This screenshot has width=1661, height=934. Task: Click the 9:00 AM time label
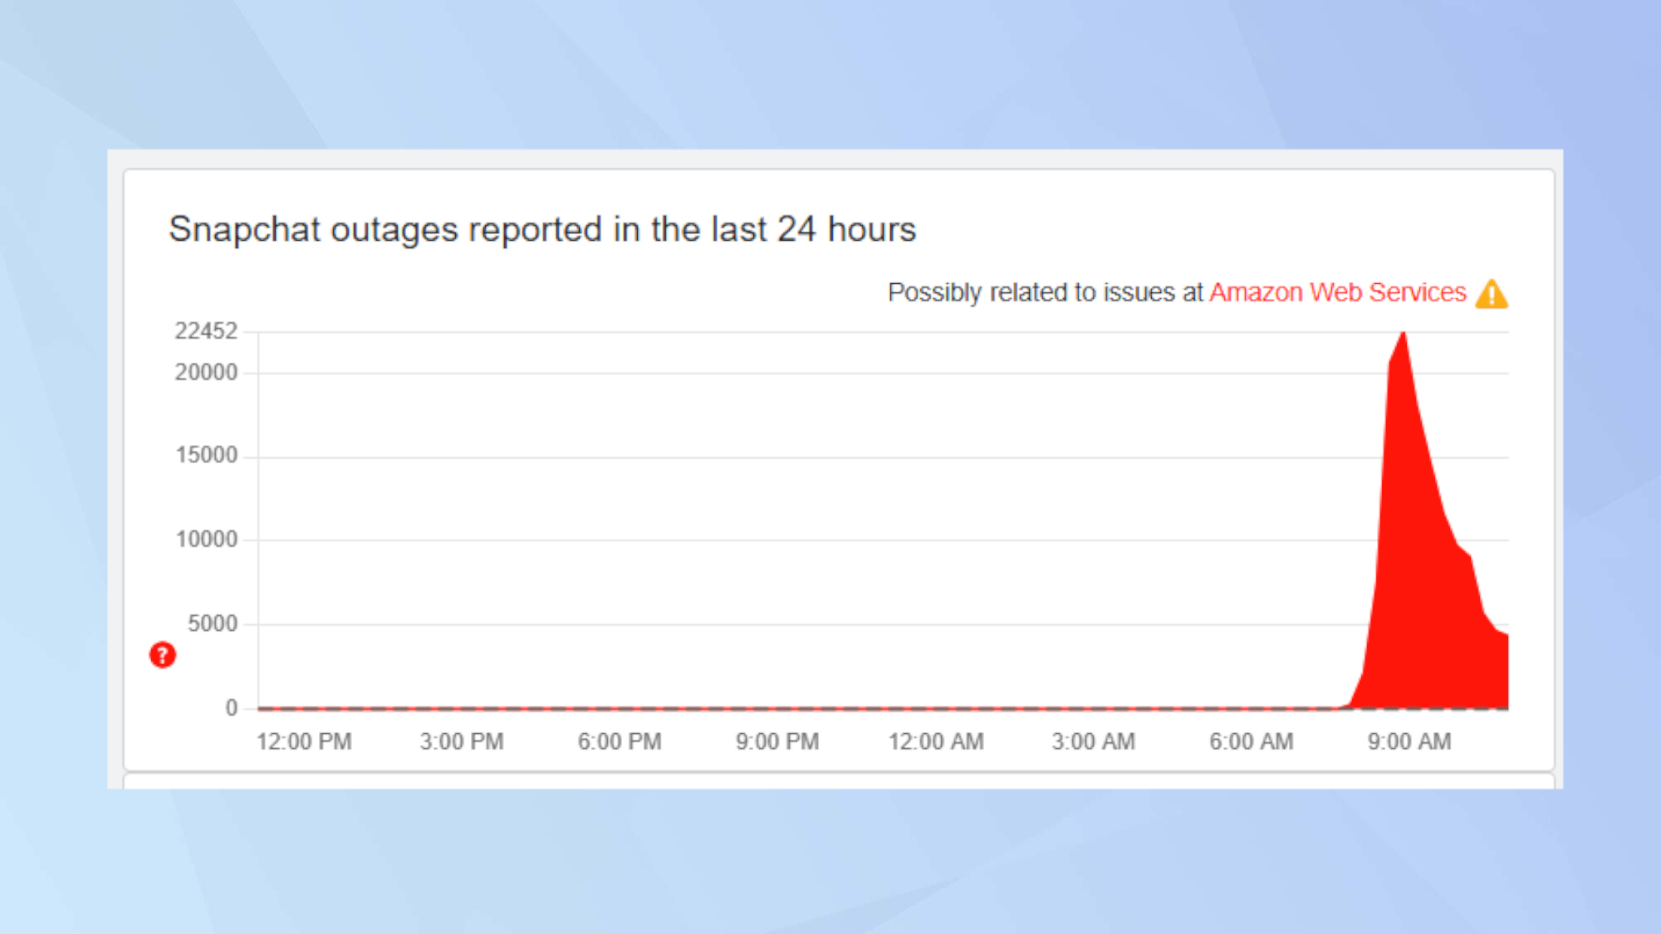1409,741
